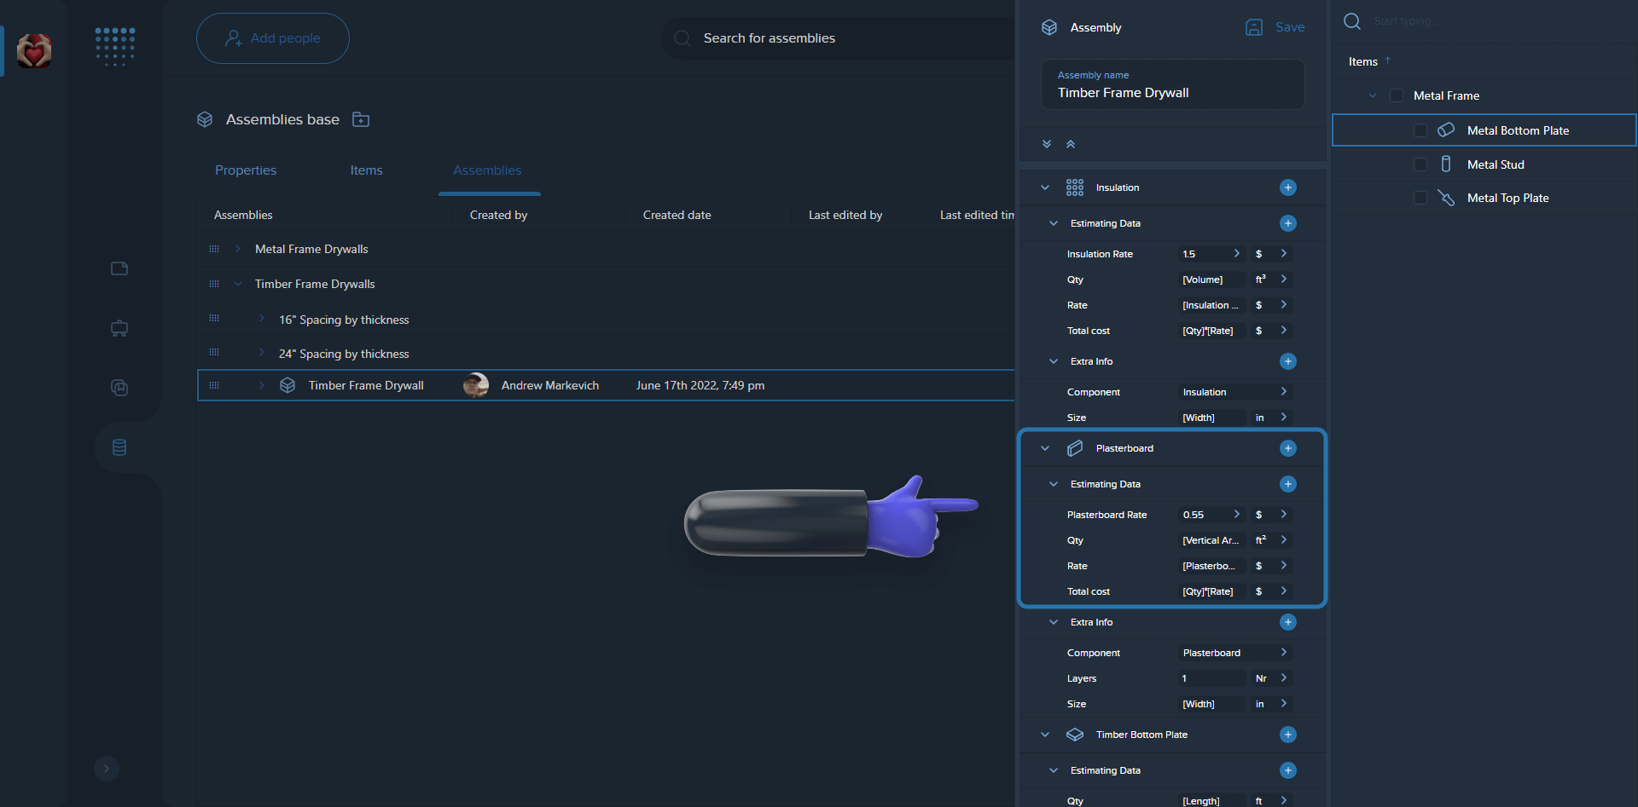This screenshot has height=807, width=1638.
Task: Edit the Assembly name field
Action: pos(1173,84)
